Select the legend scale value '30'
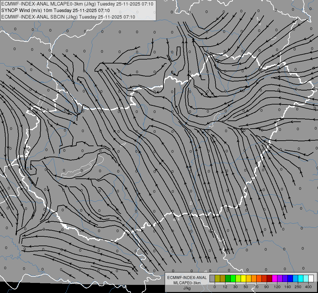The image size is (318, 293). point(235,287)
